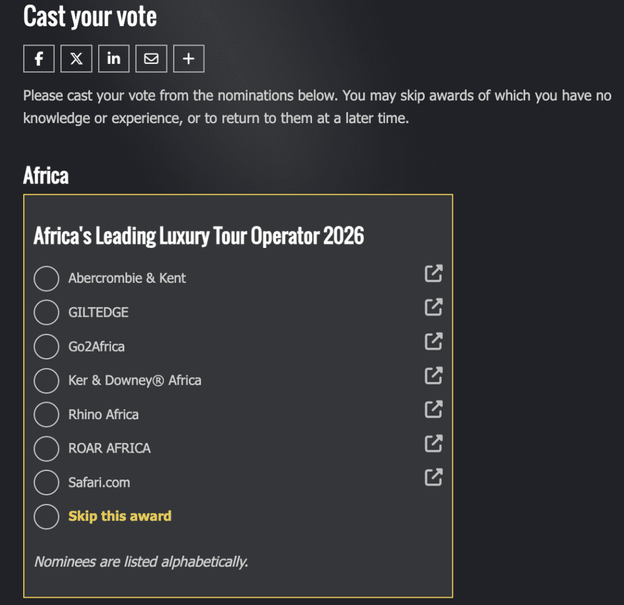Open more sharing options plus icon

pyautogui.click(x=189, y=59)
